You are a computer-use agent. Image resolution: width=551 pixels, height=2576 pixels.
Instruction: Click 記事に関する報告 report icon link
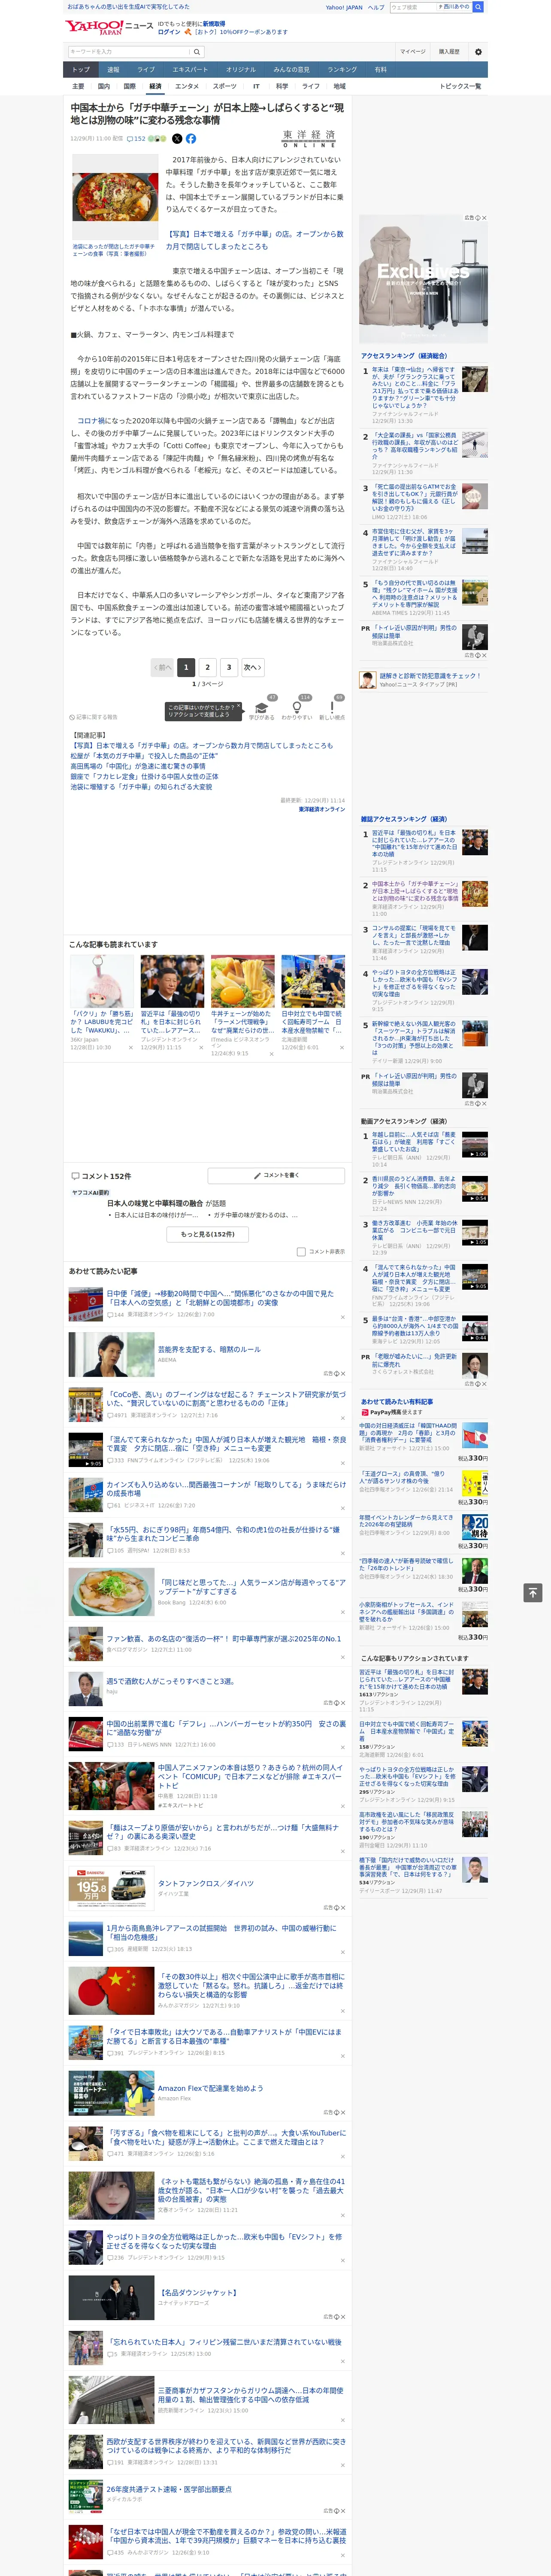[94, 717]
